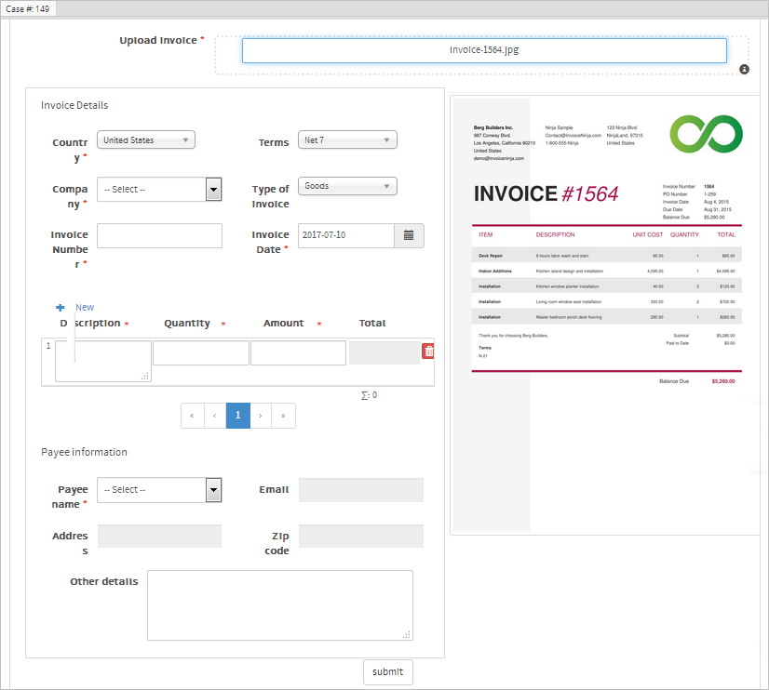769x690 pixels.
Task: Choose a Payee name from dropdown
Action: (x=159, y=490)
